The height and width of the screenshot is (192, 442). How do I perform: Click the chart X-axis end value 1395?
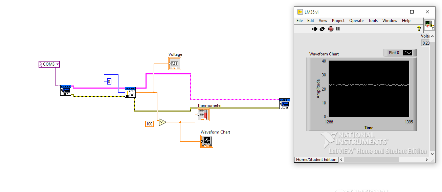(409, 122)
